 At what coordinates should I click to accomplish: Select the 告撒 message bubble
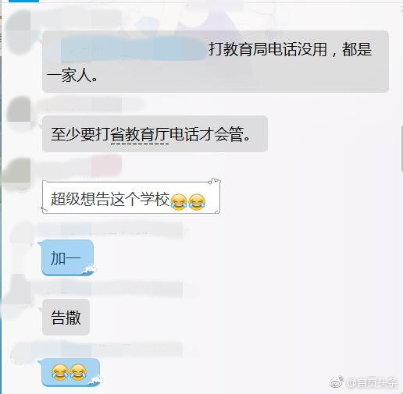tap(66, 317)
